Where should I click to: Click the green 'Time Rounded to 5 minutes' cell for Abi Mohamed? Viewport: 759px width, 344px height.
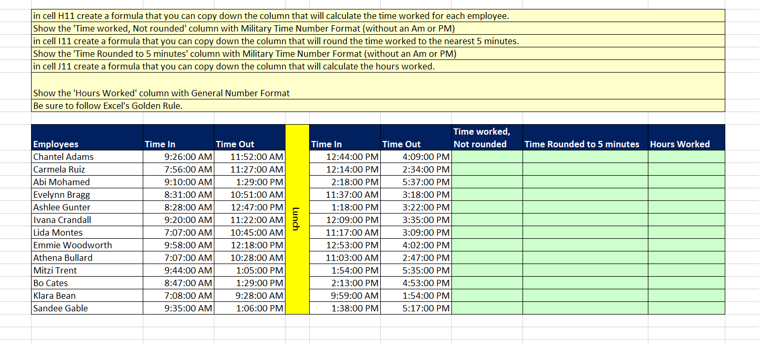coord(585,182)
